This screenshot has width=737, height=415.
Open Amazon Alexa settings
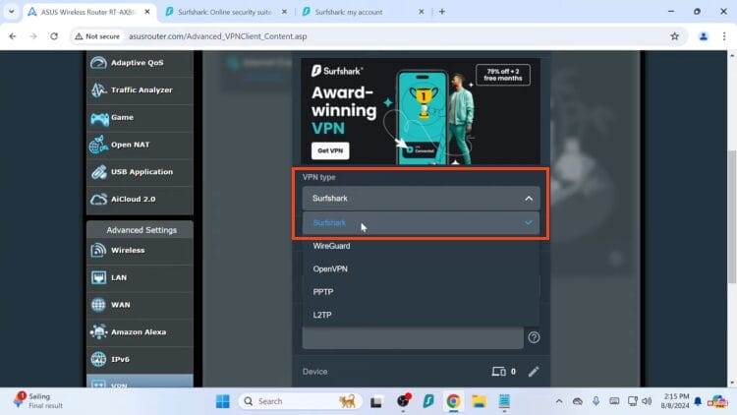[140, 332]
